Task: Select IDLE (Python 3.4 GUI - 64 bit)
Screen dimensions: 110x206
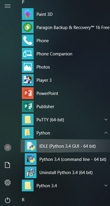Action: (65, 146)
